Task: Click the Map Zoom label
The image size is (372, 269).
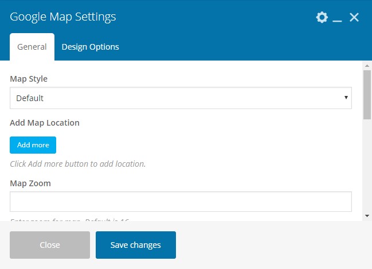Action: 30,183
